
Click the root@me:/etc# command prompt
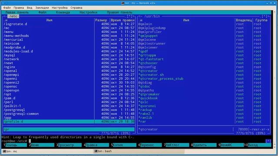tap(14, 141)
